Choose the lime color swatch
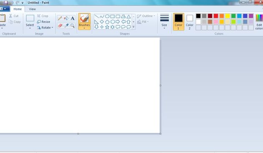263x153 pixels. click(233, 22)
